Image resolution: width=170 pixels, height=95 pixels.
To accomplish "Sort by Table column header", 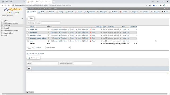I will click(32, 27).
